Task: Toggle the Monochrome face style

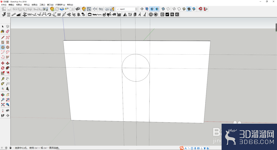Action: coord(194,9)
